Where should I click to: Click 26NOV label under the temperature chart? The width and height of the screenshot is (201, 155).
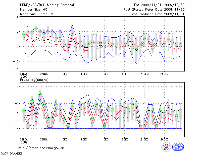click(x=44, y=73)
